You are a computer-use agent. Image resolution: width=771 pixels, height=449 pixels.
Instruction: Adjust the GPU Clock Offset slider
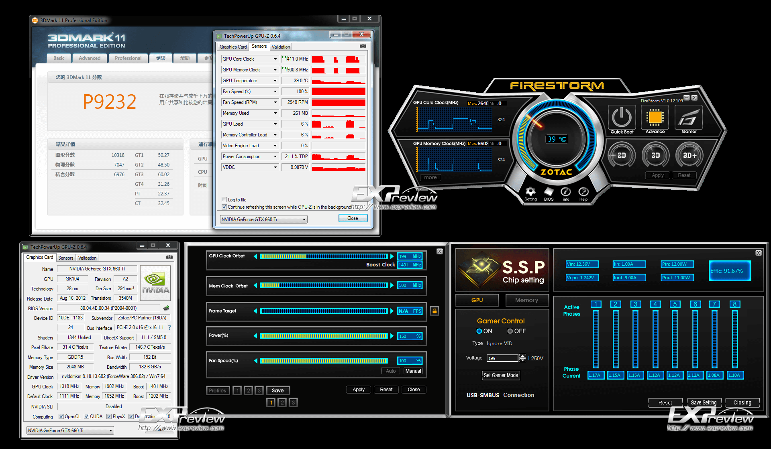pos(323,256)
